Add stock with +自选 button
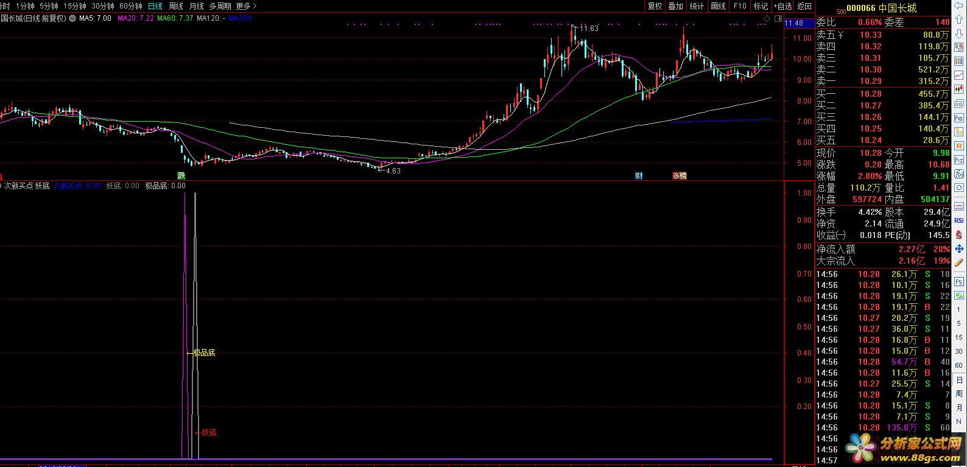967x467 pixels. pos(782,6)
